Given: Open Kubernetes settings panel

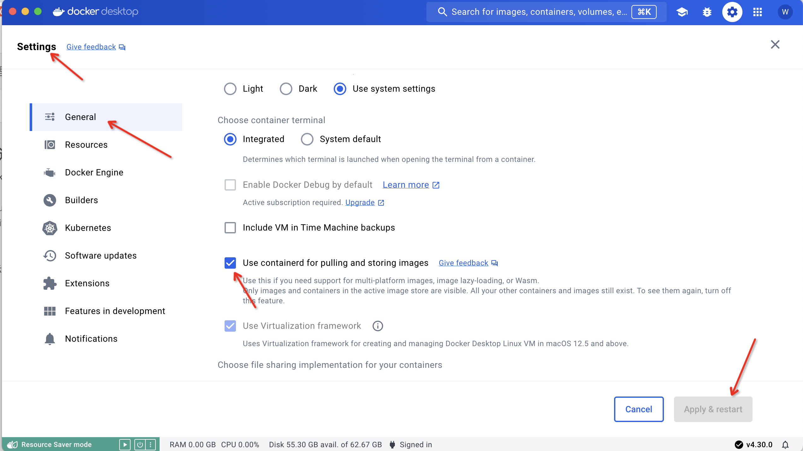Looking at the screenshot, I should click(x=88, y=227).
